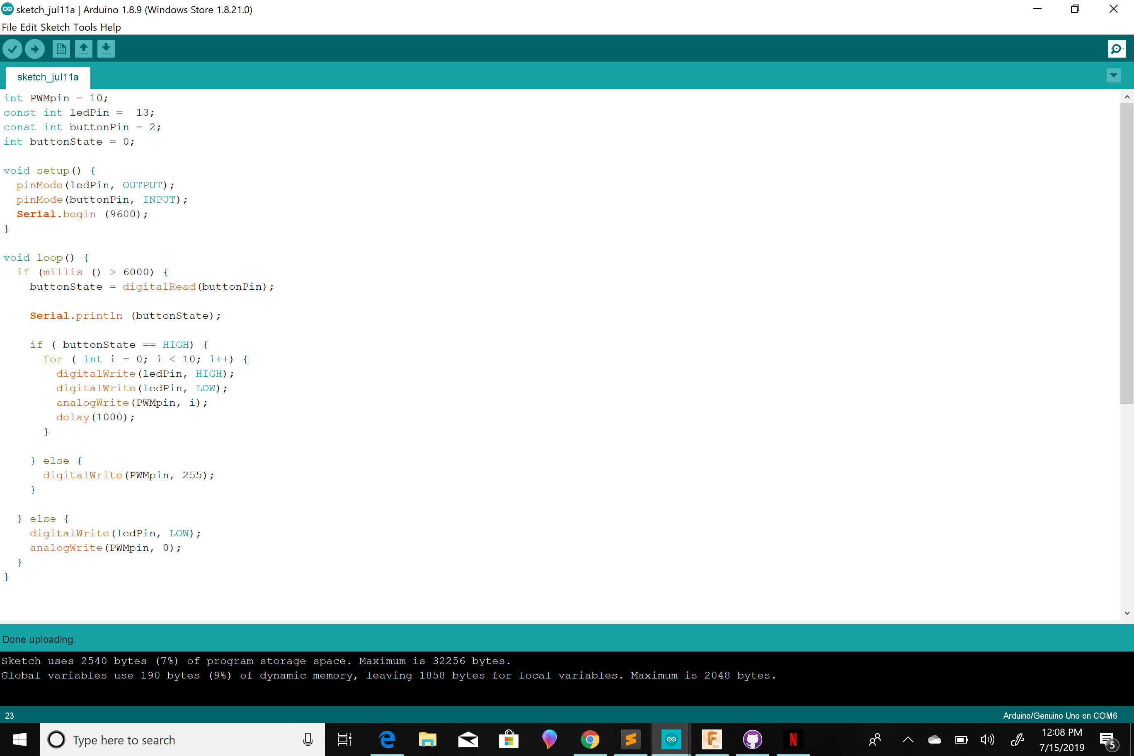This screenshot has width=1134, height=756.
Task: Click 'const int buttonPin = 2;' code line
Action: click(x=82, y=127)
